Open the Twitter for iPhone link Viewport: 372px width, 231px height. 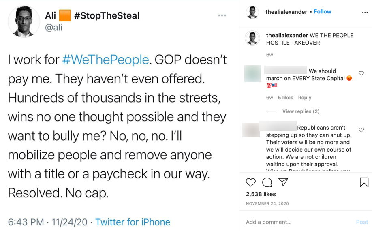pyautogui.click(x=133, y=222)
